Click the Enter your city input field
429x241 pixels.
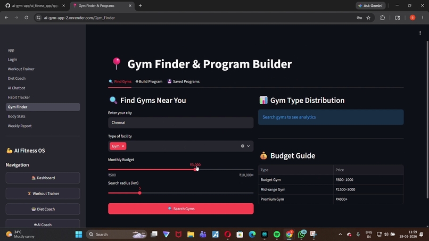pos(180,122)
